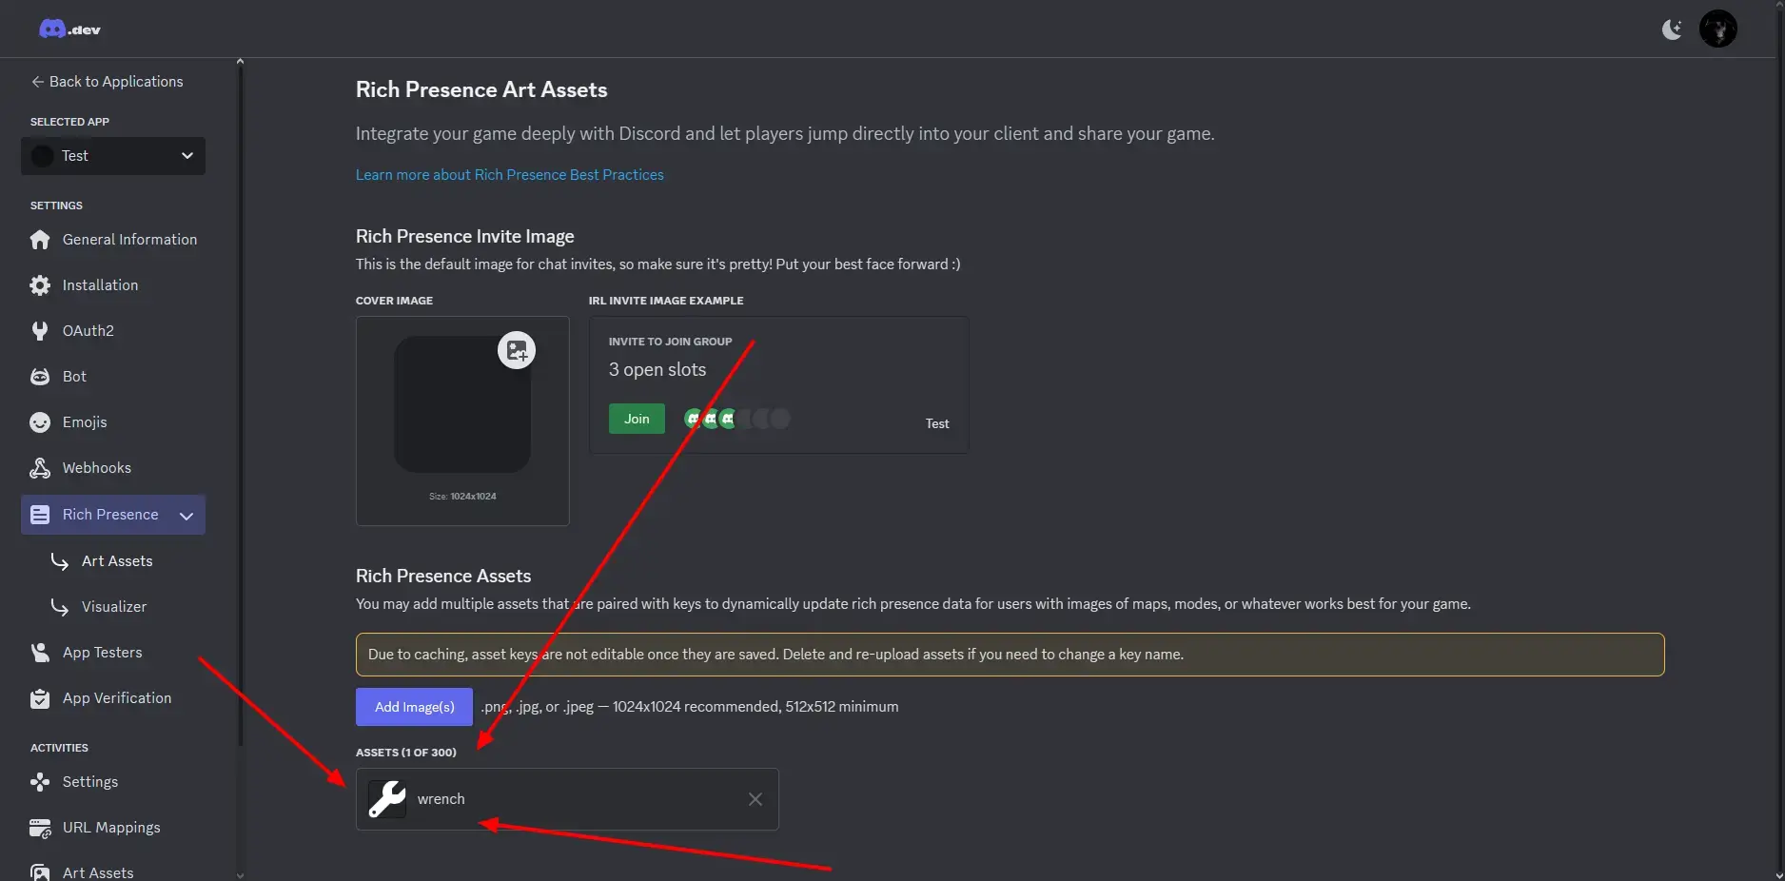Click the Installation gear icon
The image size is (1785, 881).
40,285
